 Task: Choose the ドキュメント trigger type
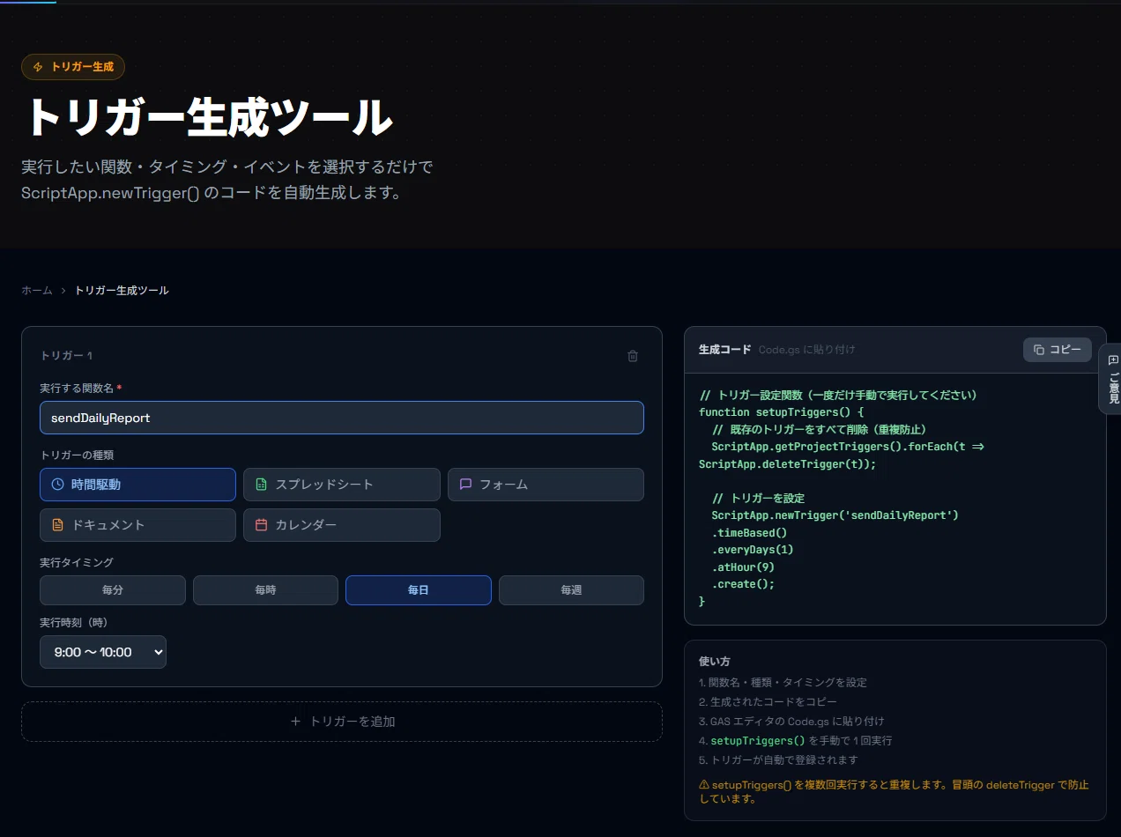[138, 525]
